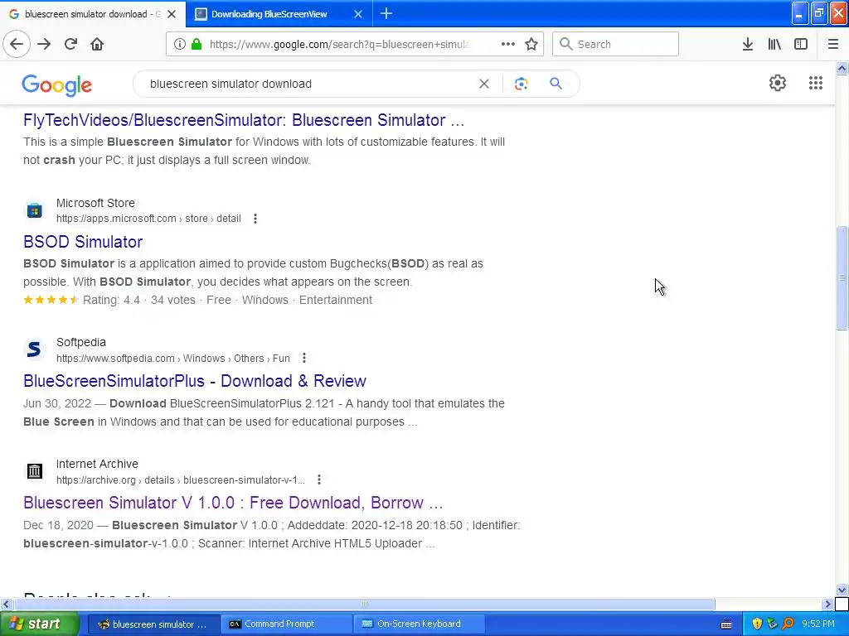Open the BSOD Simulator link
Image resolution: width=849 pixels, height=636 pixels.
point(83,242)
